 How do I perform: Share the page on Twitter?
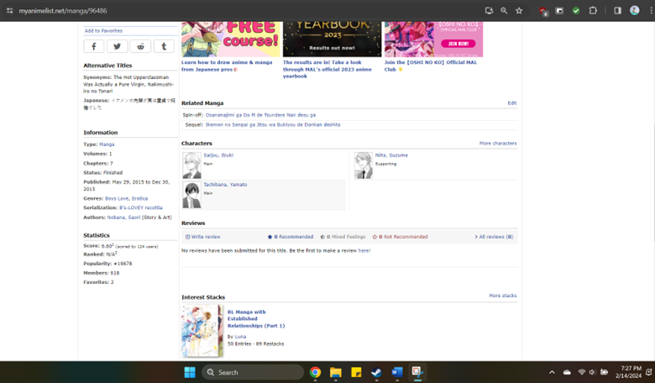click(117, 46)
